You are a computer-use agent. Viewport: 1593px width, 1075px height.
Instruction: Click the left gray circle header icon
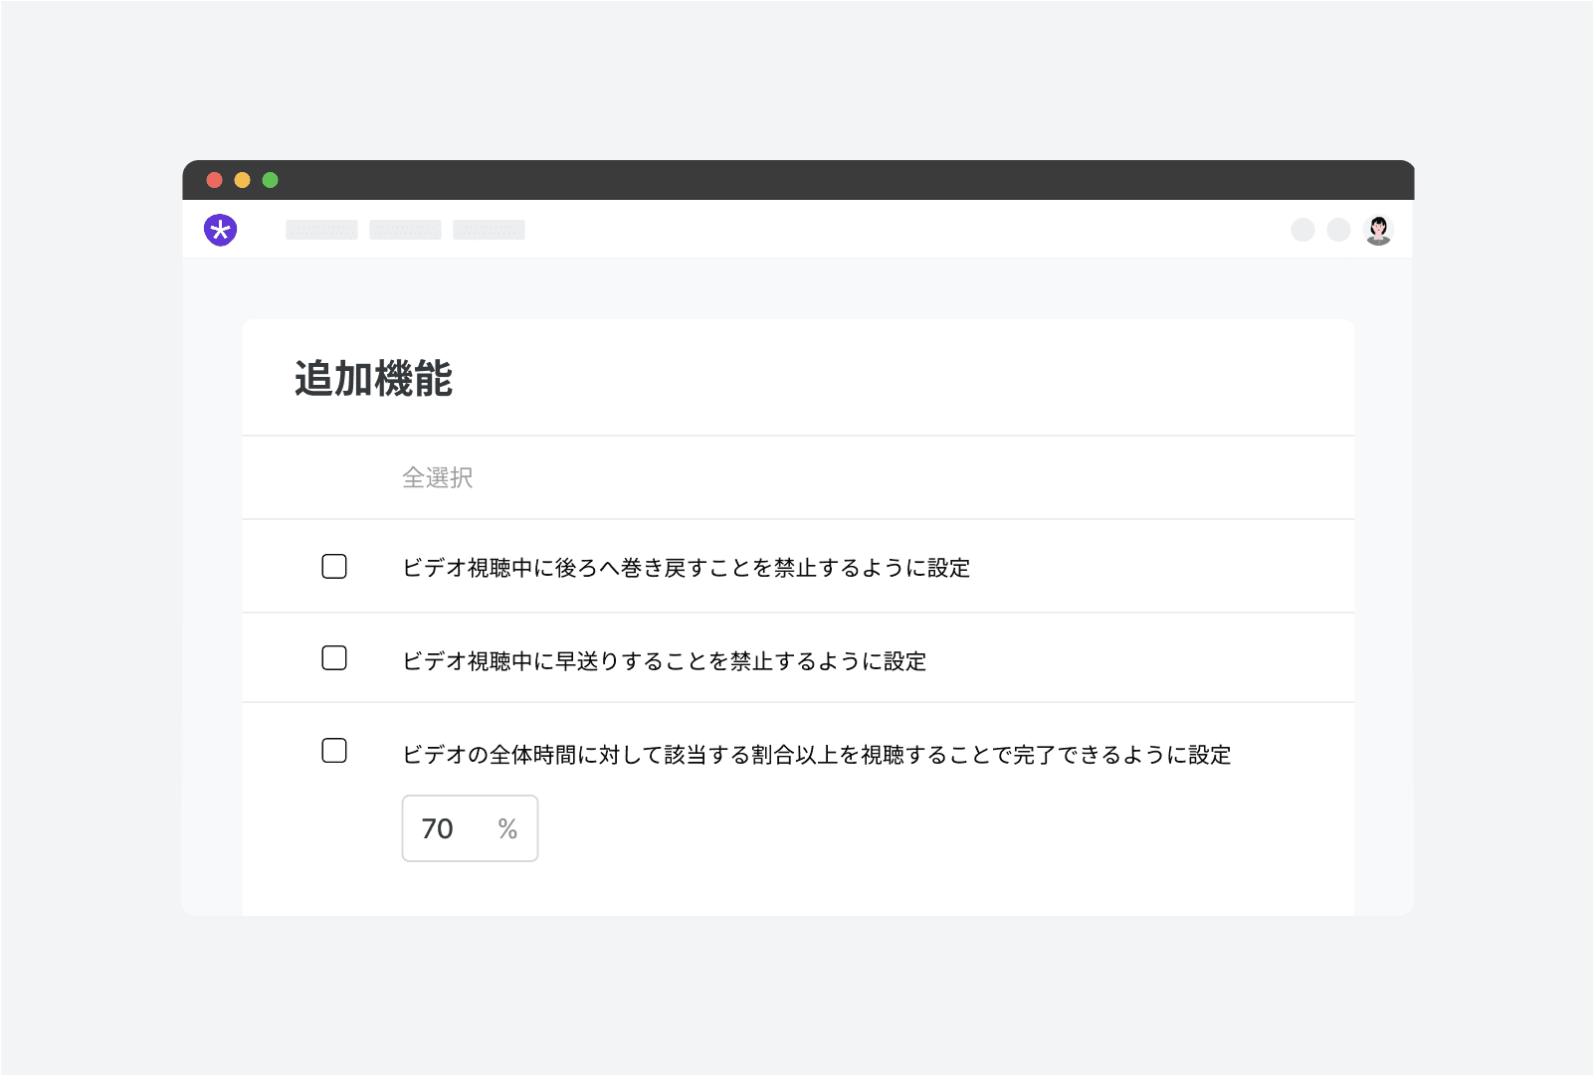point(1302,230)
